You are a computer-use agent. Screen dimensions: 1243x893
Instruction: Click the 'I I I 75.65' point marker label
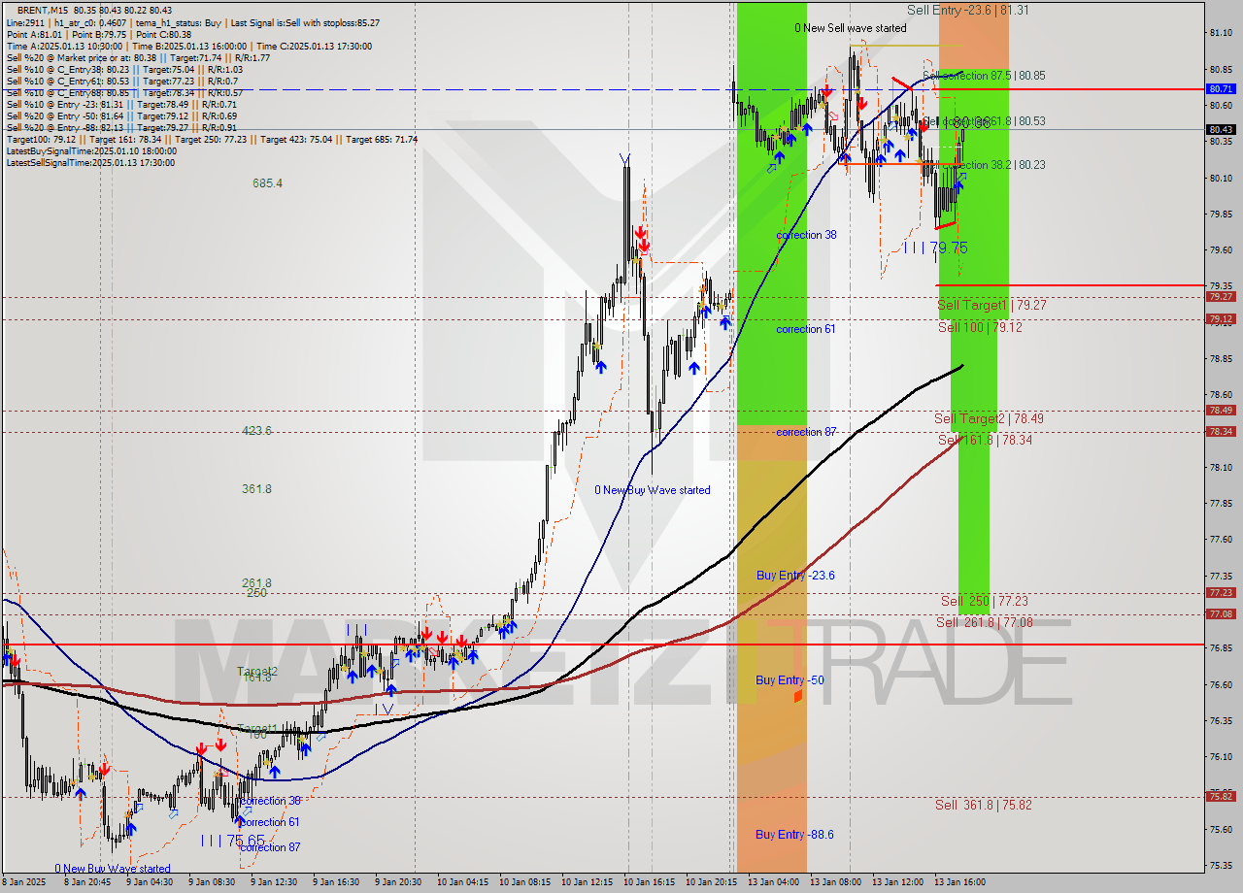(x=233, y=841)
